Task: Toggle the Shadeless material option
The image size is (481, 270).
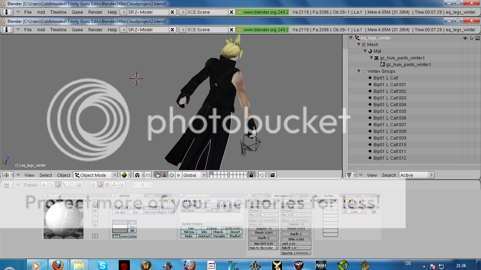Action: [x=167, y=208]
